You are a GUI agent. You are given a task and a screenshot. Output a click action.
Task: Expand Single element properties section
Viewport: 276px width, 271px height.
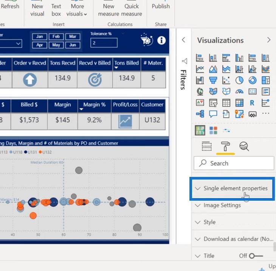(233, 188)
